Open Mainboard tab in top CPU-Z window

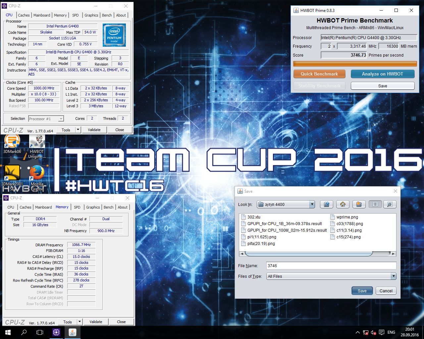42,15
